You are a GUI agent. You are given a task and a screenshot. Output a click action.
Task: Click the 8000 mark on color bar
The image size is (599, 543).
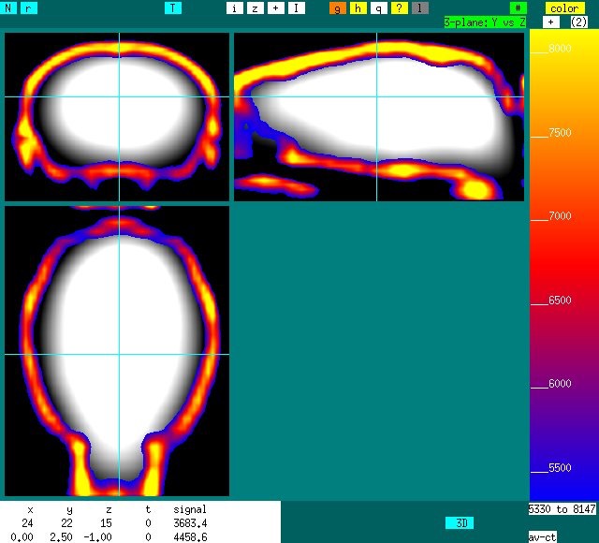tap(560, 49)
